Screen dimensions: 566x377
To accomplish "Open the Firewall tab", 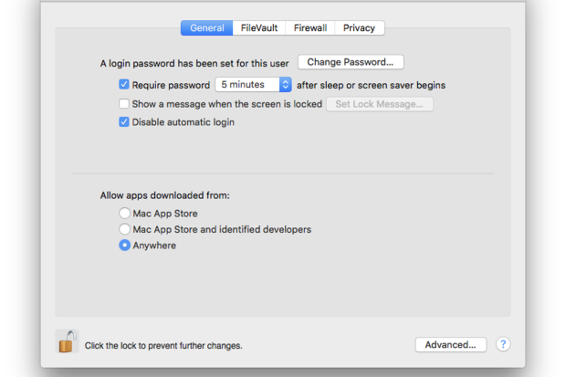I will (x=310, y=27).
